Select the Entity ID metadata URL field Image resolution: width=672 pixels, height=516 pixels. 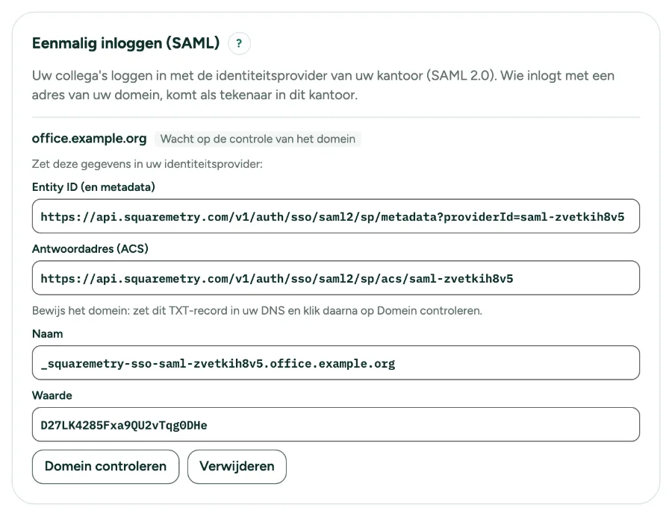[x=336, y=216]
